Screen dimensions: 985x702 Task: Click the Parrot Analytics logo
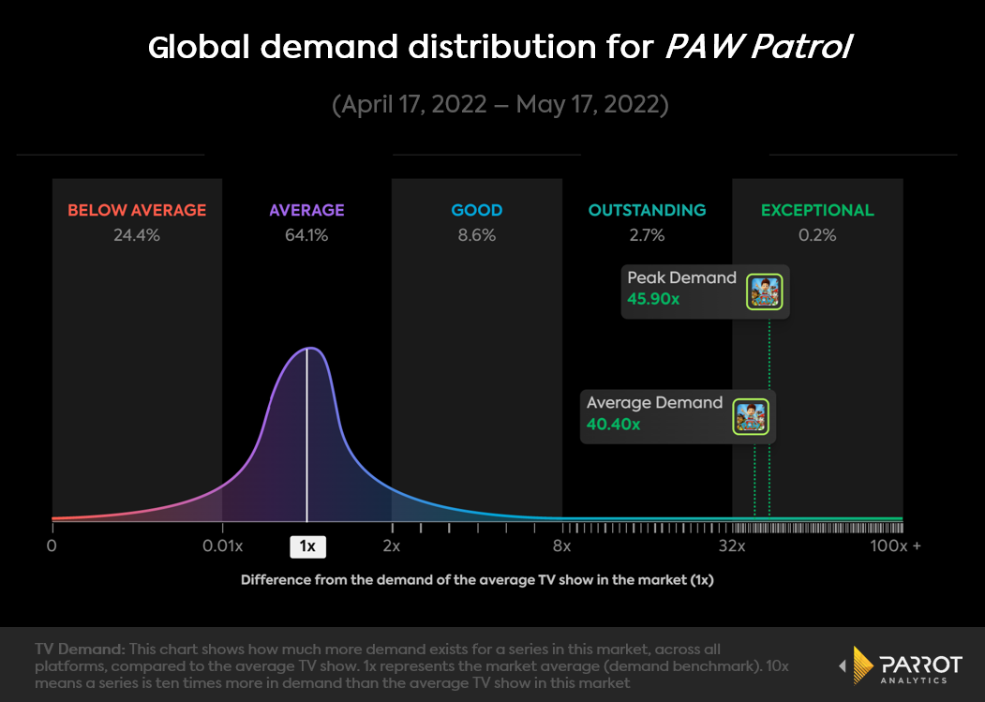(898, 665)
